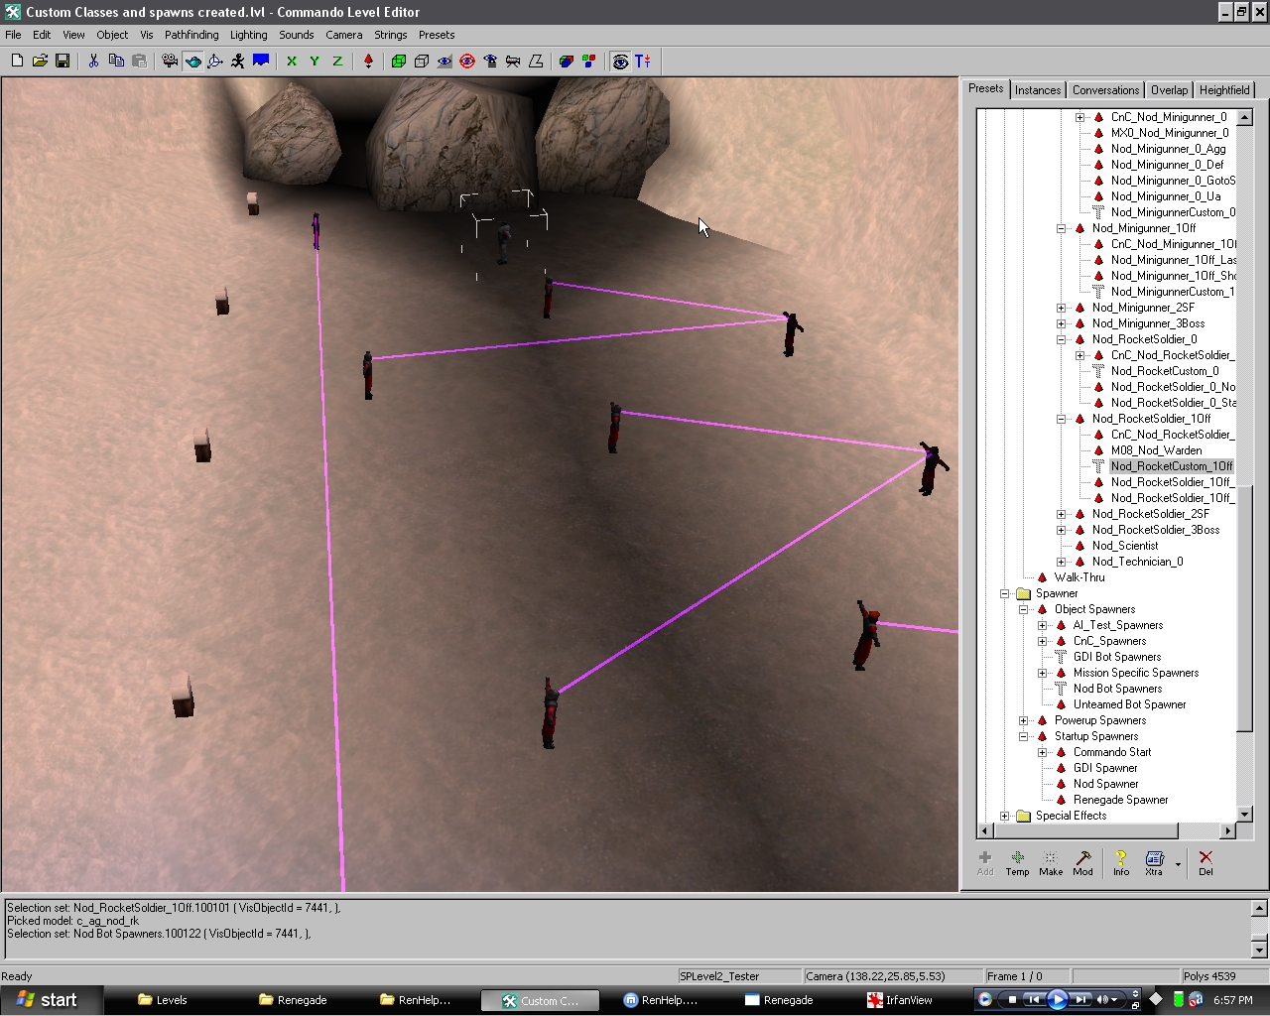Select the camera mode icon in toolbar

coord(170,62)
